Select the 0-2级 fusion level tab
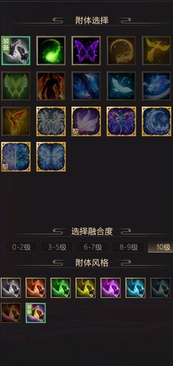Viewport: 173px width, 366px height. [x=21, y=247]
